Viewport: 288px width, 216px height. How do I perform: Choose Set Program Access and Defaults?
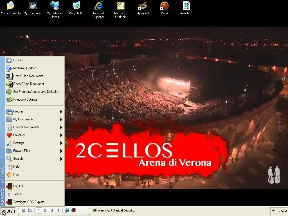(35, 92)
